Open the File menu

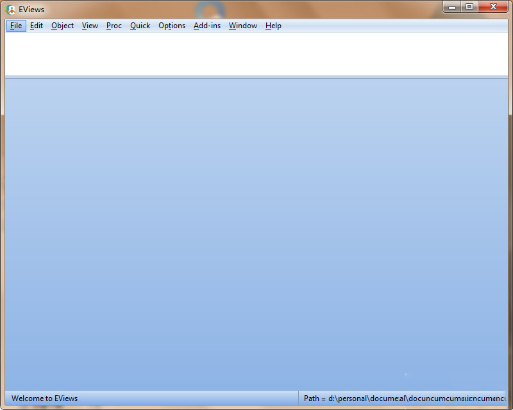click(x=15, y=26)
